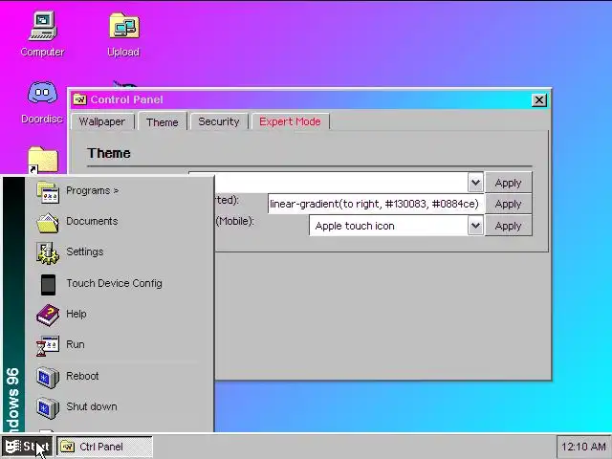Switch to the Security tab
The height and width of the screenshot is (459, 612).
[219, 121]
